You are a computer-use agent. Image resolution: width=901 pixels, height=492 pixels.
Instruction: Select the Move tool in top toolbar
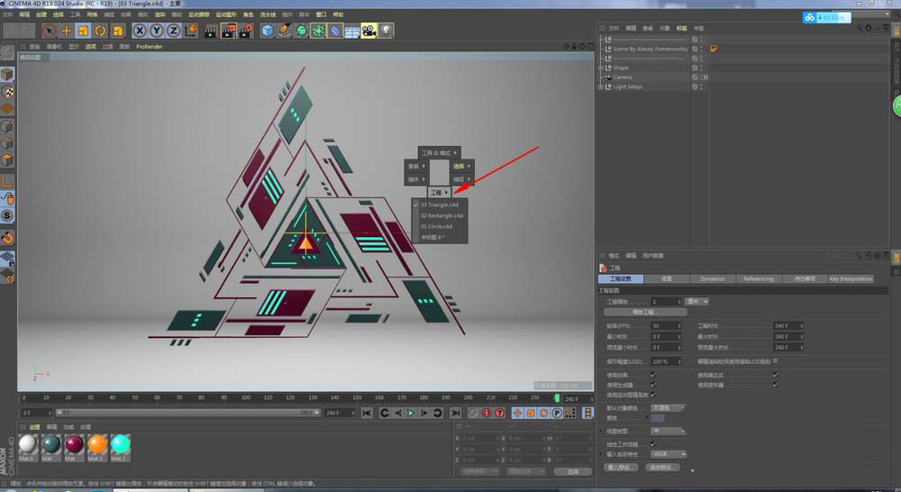(x=66, y=32)
